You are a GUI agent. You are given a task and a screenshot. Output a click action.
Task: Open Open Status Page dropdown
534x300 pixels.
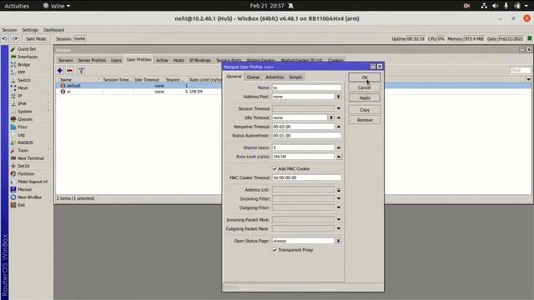338,241
